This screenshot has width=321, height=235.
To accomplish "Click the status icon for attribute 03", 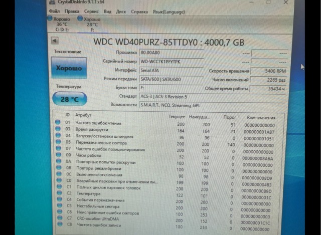I will point(58,129).
